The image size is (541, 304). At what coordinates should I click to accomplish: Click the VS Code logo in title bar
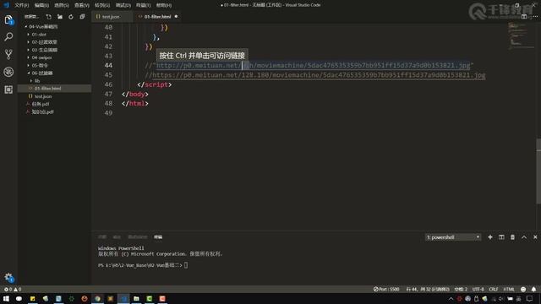coord(6,5)
